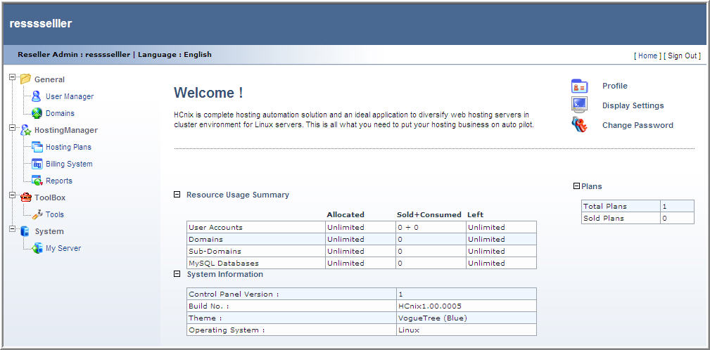710x350 pixels.
Task: Click the User Manager icon in sidebar
Action: pos(37,97)
